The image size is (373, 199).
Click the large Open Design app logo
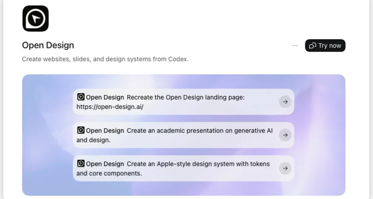click(x=36, y=18)
